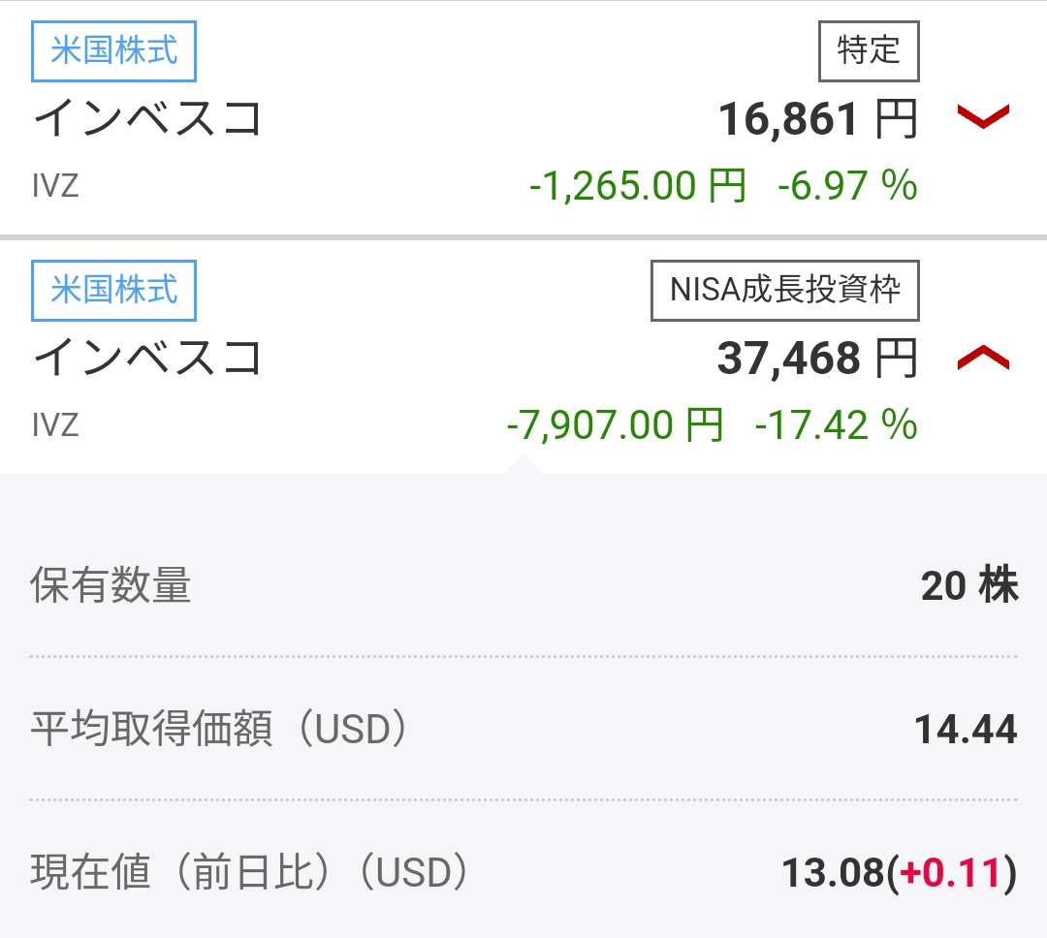Tap IVZ ticker under NISA holding
The width and height of the screenshot is (1047, 938).
[x=55, y=425]
